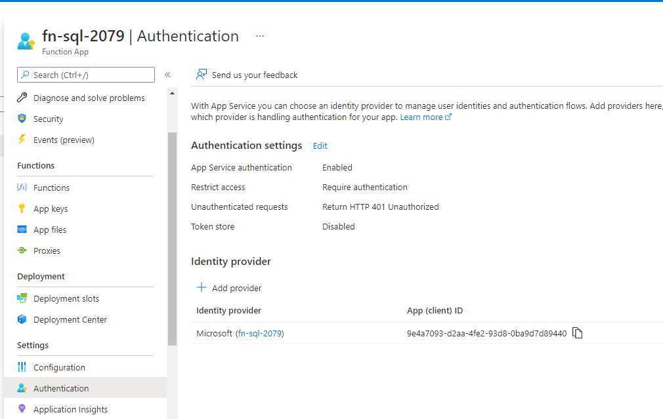Select Deployment slots in the sidebar
663x419 pixels.
pyautogui.click(x=66, y=298)
